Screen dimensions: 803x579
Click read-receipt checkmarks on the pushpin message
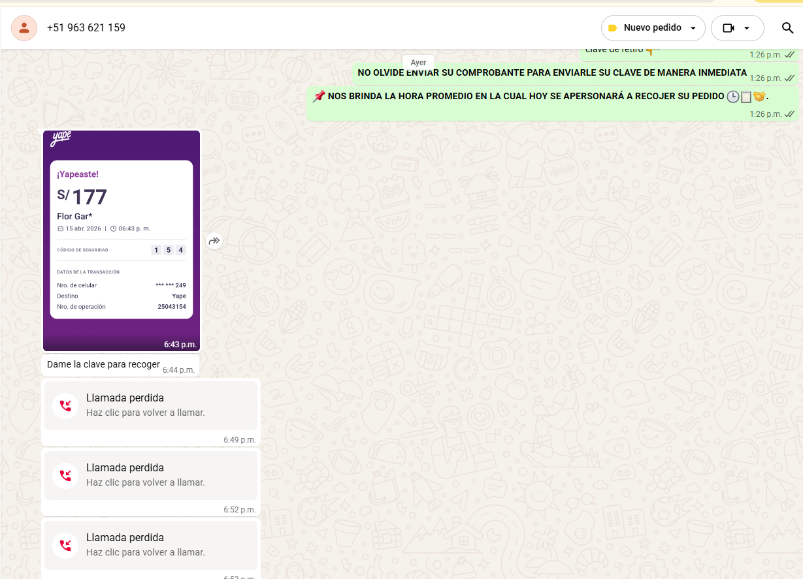(789, 114)
